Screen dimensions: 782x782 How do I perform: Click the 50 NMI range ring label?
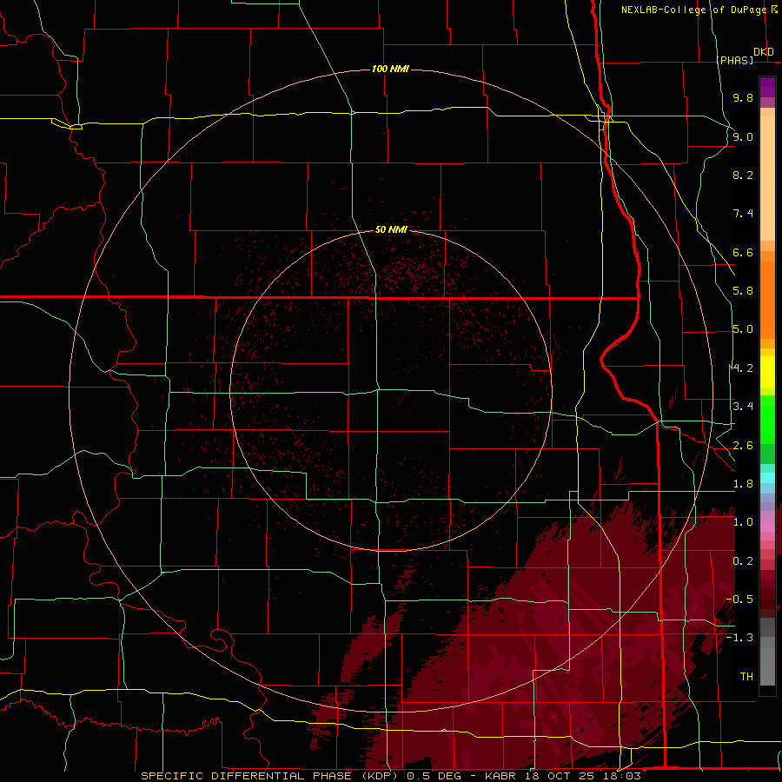coord(391,229)
